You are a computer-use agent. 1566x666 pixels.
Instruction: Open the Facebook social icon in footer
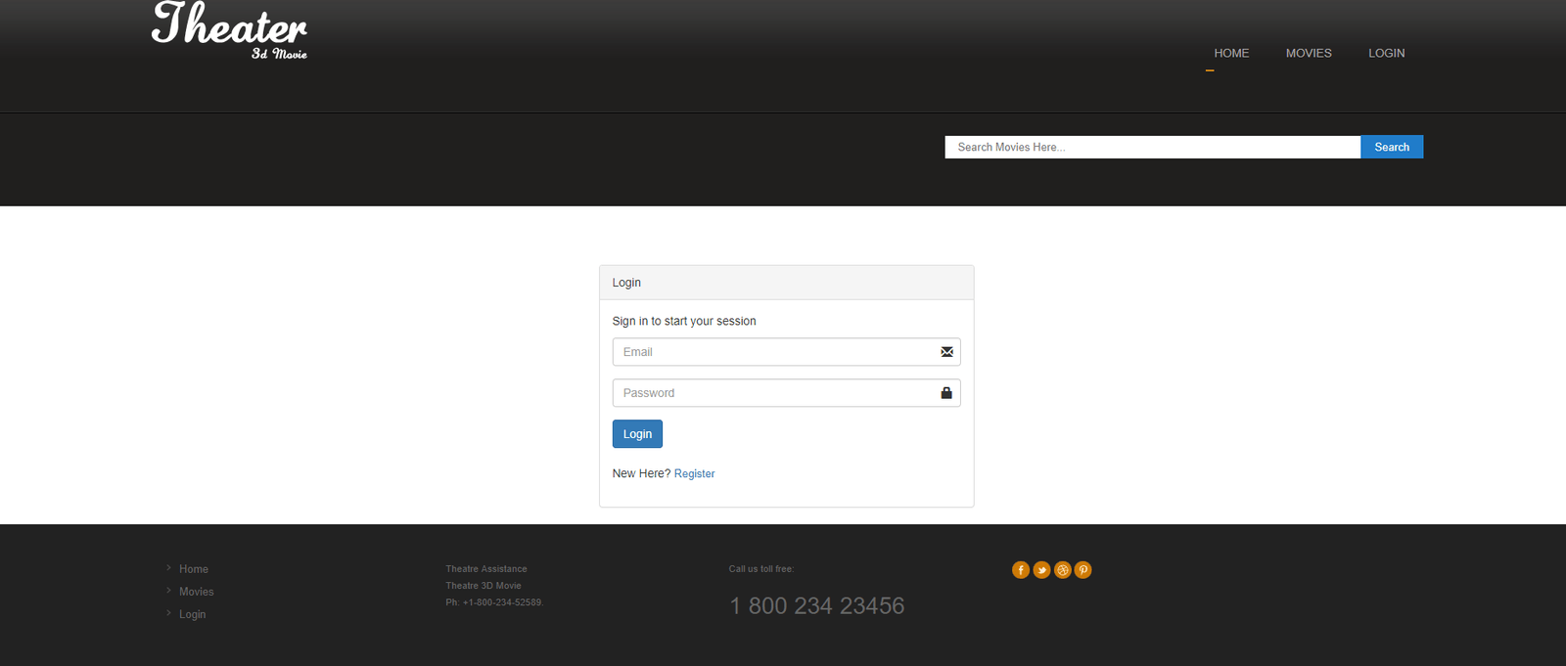pos(1021,570)
